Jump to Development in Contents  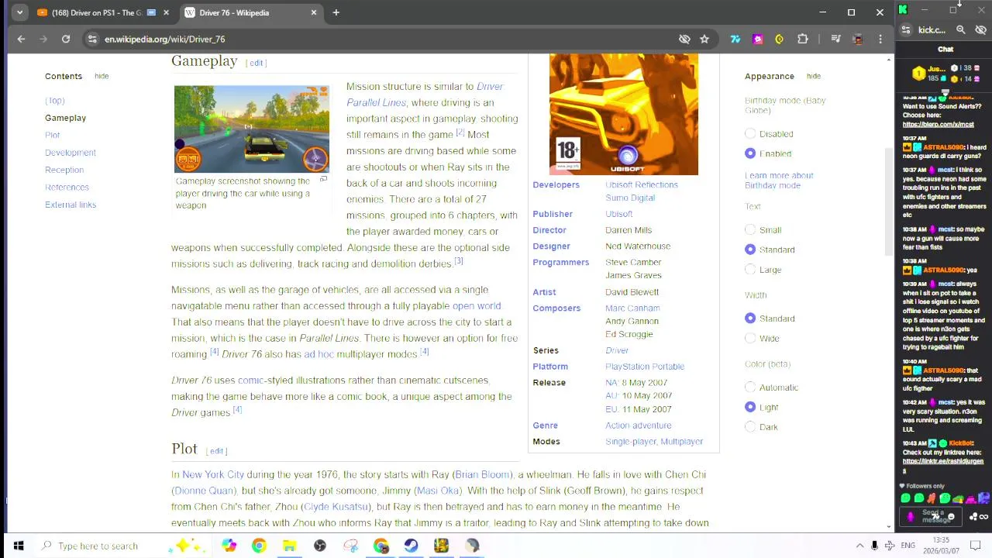click(71, 153)
